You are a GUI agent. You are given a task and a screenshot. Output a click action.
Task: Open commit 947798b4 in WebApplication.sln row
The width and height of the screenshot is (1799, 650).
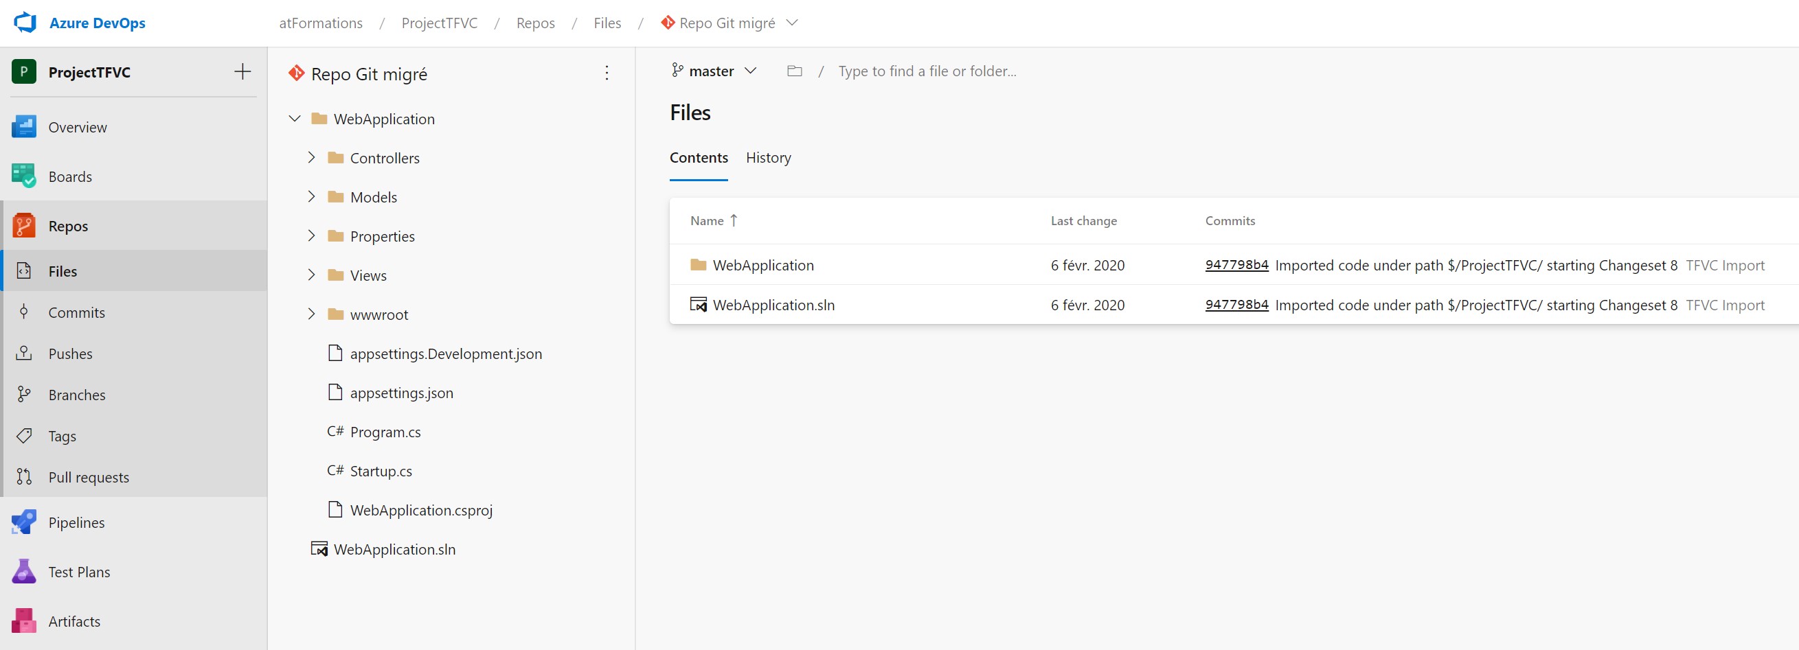click(x=1237, y=304)
